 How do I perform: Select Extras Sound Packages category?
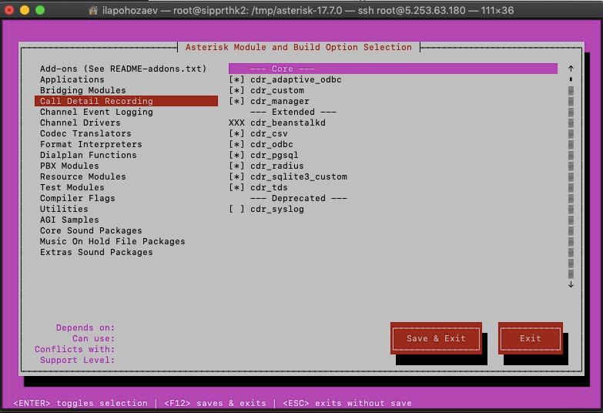pos(96,252)
